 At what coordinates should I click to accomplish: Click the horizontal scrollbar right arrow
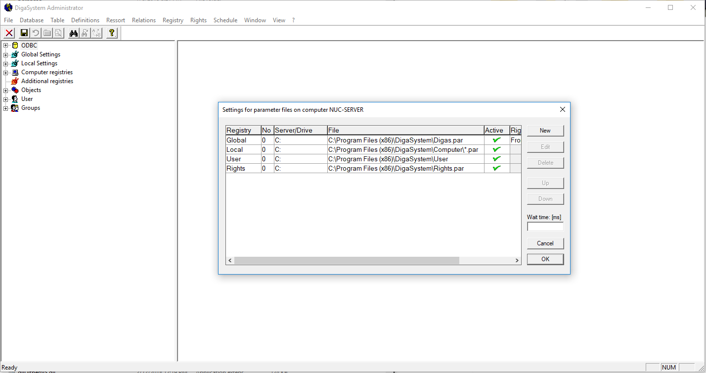[x=517, y=261]
